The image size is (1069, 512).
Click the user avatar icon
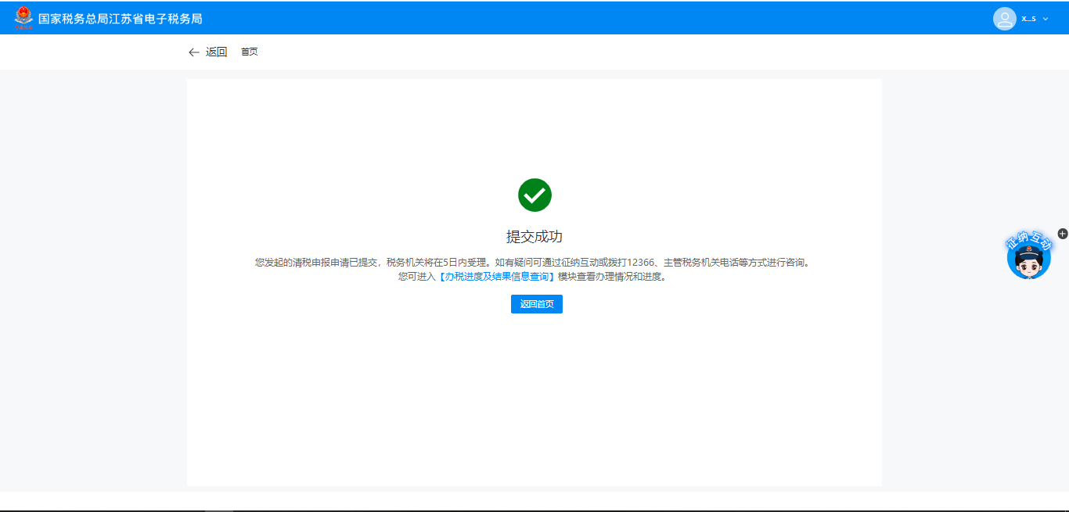[x=1004, y=18]
